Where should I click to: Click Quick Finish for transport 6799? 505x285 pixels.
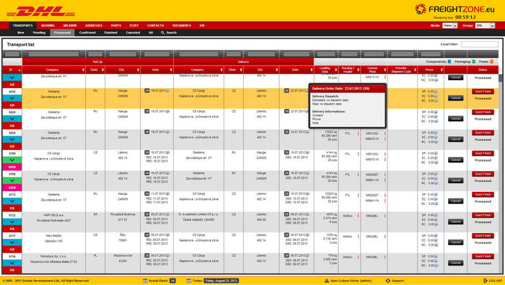coord(483,153)
